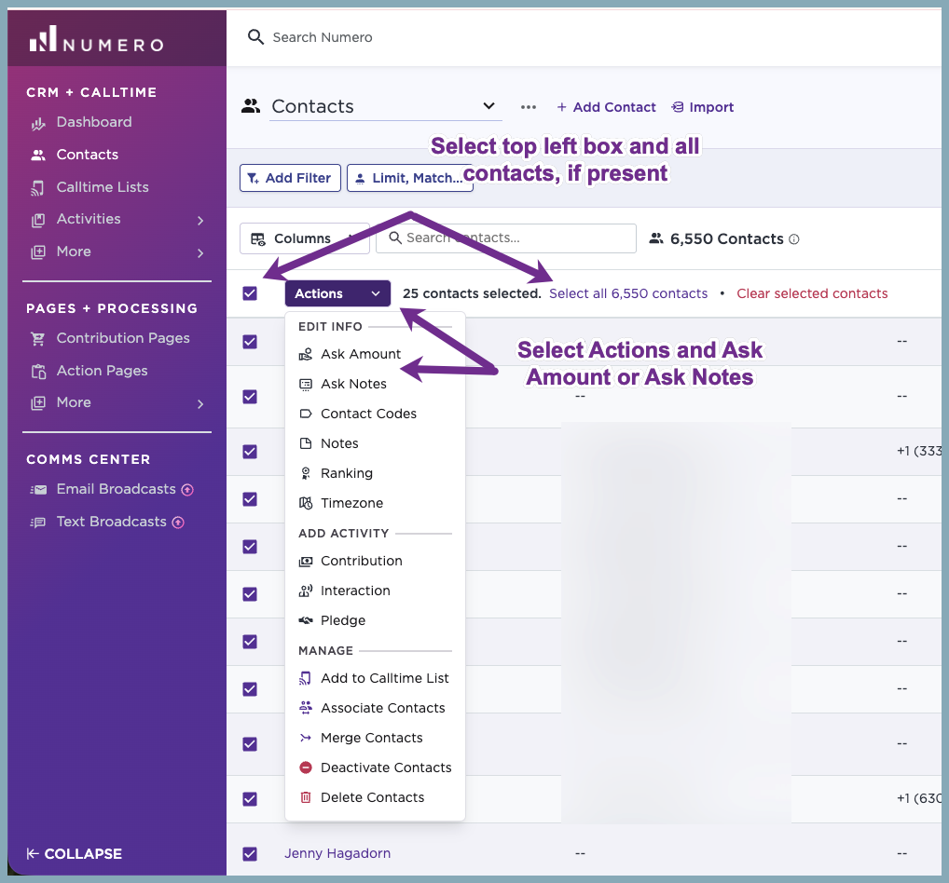The width and height of the screenshot is (949, 883).
Task: Click the Search contacts input field
Action: pyautogui.click(x=506, y=238)
